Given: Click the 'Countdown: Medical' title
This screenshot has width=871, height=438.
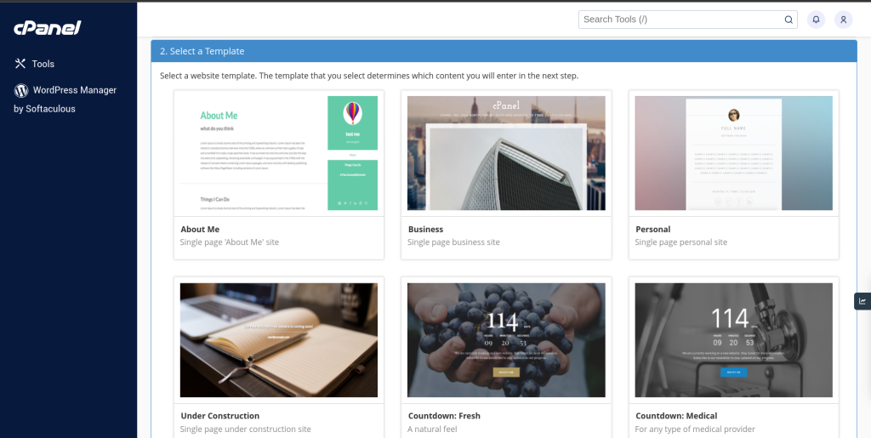Looking at the screenshot, I should pyautogui.click(x=676, y=416).
